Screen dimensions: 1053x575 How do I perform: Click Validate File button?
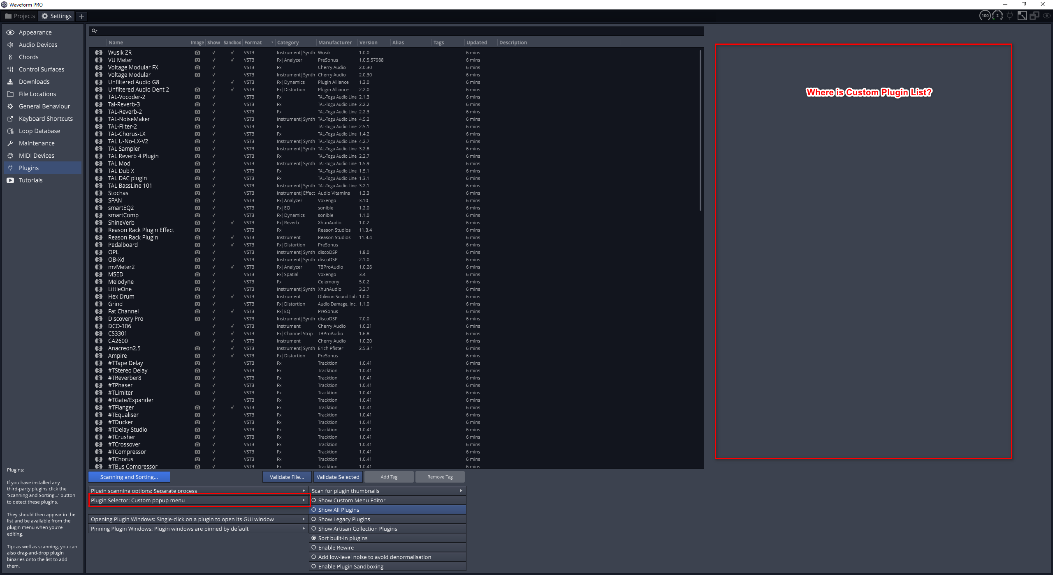(x=287, y=477)
